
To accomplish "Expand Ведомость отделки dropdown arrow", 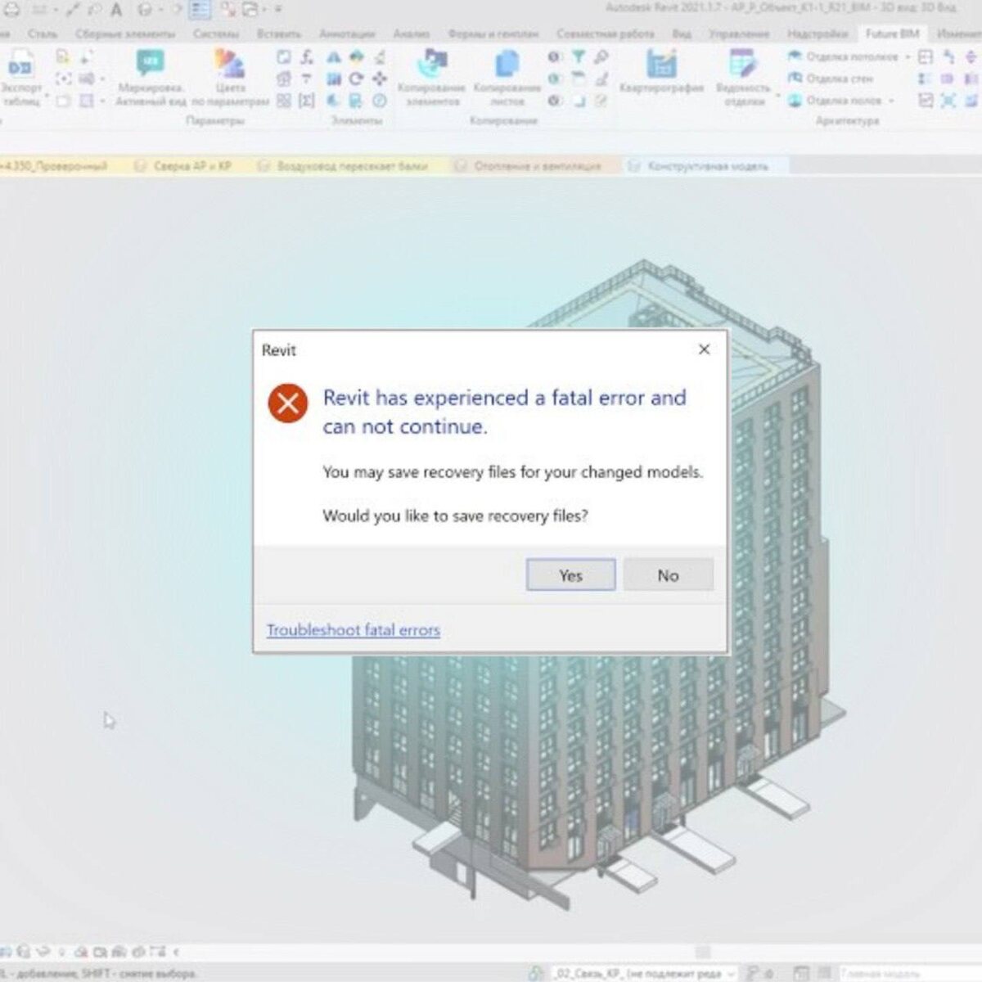I will tap(777, 96).
